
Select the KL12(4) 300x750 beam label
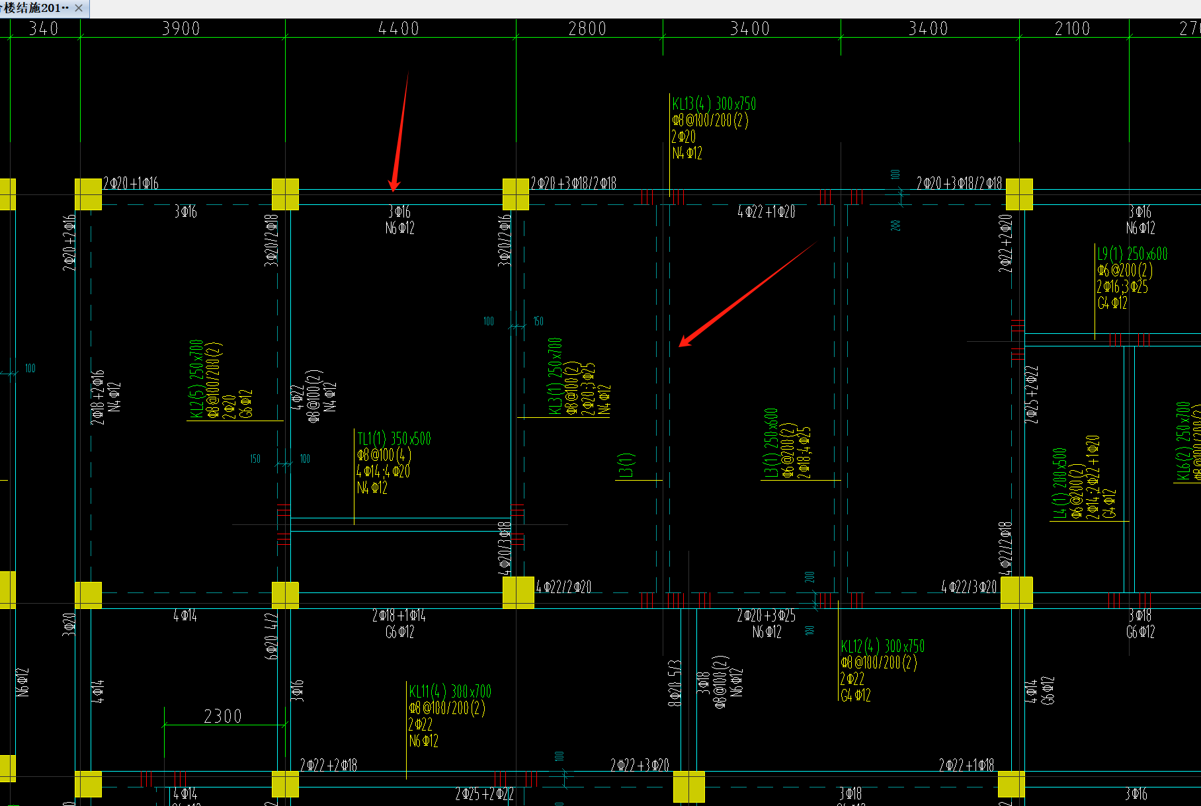click(883, 646)
